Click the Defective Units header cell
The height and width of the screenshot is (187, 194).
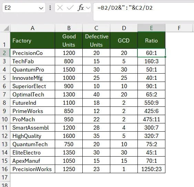[x=96, y=40]
